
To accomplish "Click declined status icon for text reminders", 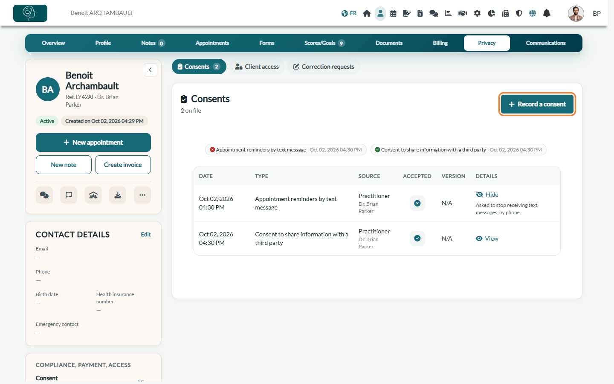I will pyautogui.click(x=417, y=203).
